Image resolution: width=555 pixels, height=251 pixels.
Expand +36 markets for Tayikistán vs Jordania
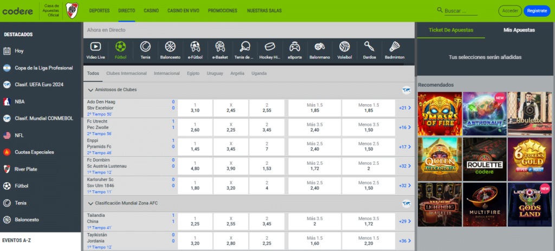point(405,241)
